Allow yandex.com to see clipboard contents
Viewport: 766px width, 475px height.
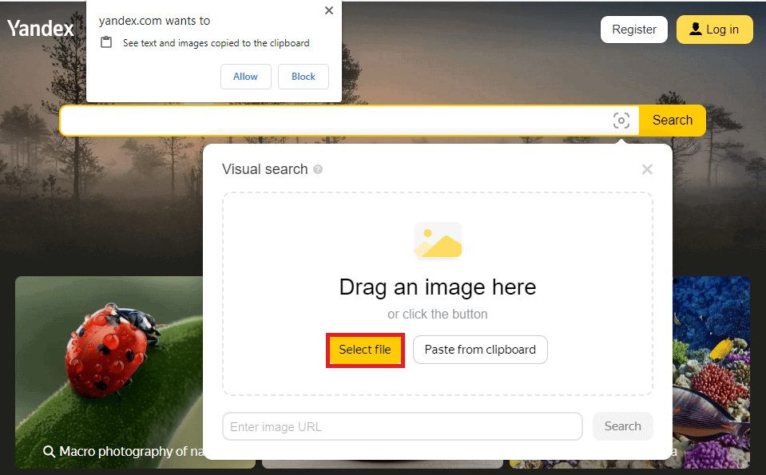point(245,77)
